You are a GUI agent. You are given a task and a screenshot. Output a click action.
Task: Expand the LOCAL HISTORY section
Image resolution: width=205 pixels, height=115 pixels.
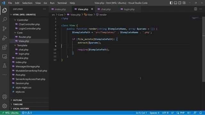point(29,109)
